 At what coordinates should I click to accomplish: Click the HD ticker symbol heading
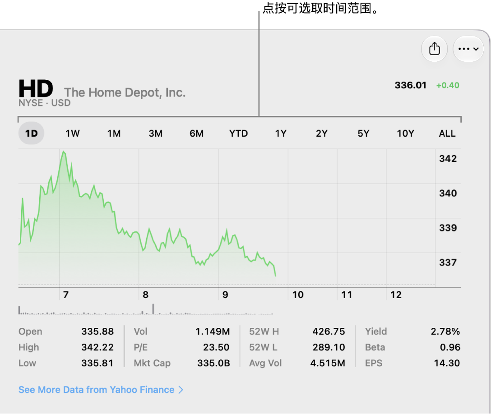pos(36,88)
